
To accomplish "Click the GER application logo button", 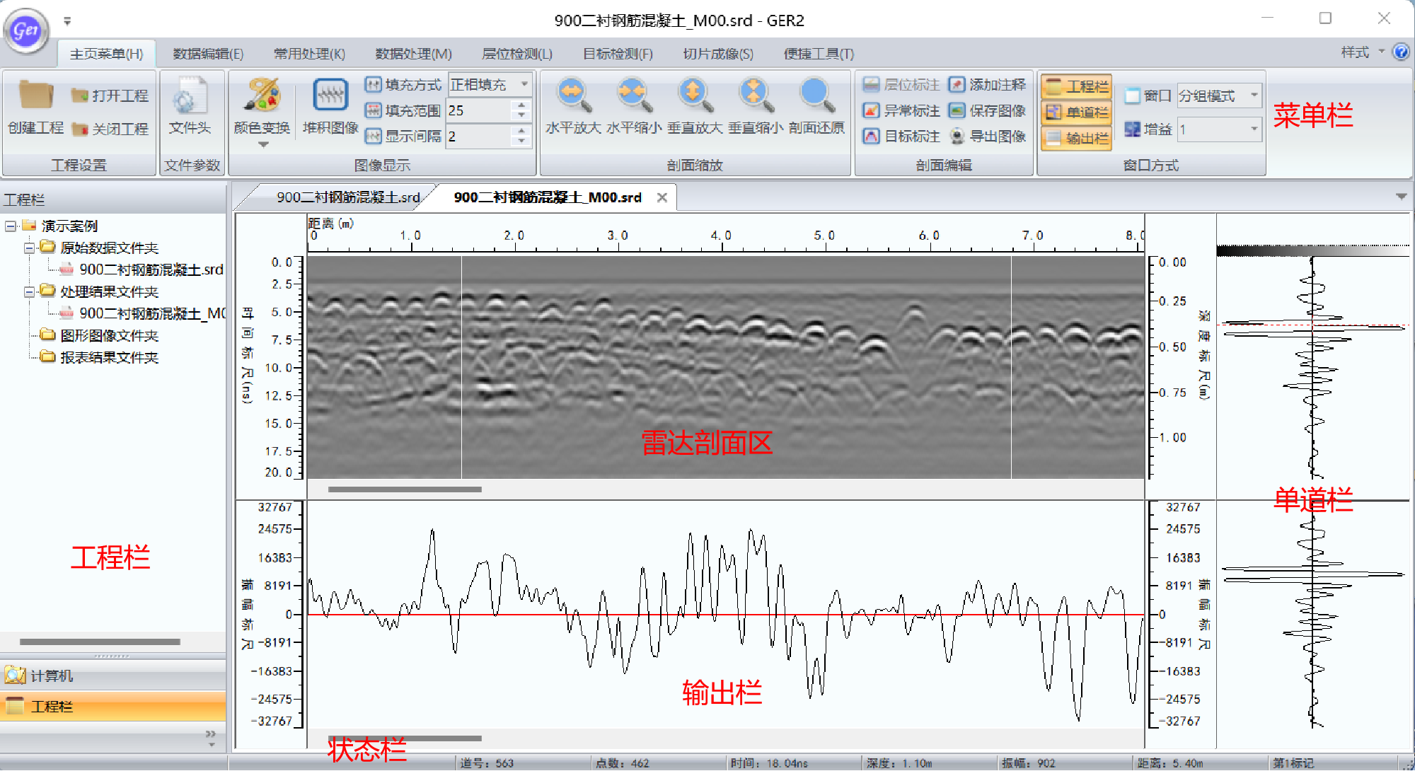I will point(26,30).
